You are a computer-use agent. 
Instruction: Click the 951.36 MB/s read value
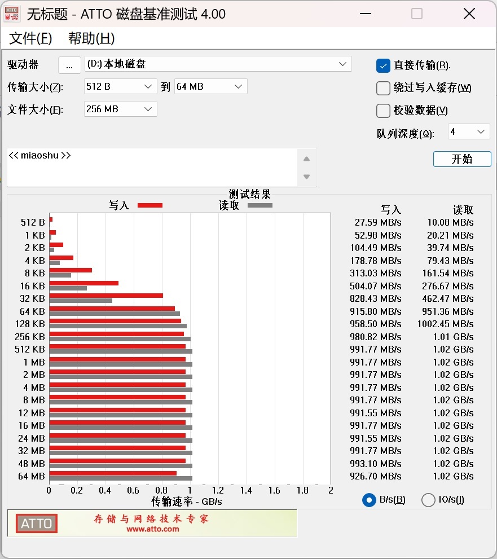[x=448, y=311]
